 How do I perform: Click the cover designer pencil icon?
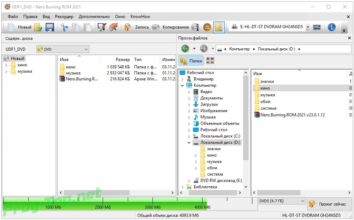point(102,27)
